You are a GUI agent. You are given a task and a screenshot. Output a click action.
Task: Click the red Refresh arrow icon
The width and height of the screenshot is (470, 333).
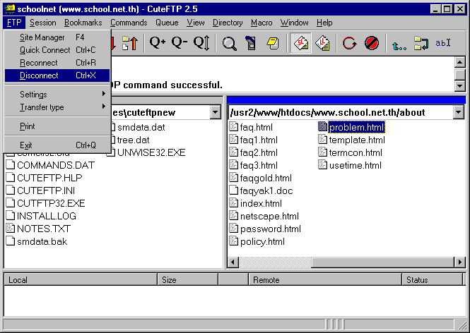pos(349,43)
